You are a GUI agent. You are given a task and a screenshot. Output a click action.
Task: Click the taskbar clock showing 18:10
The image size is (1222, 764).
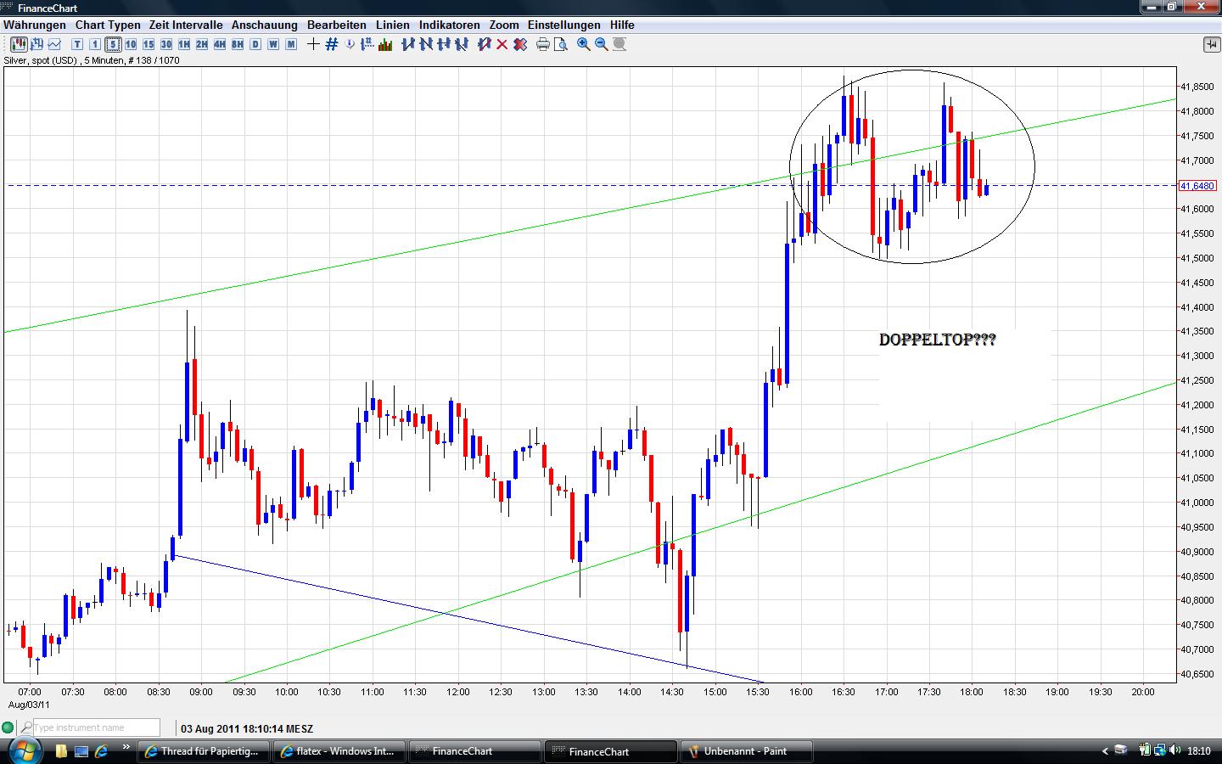[x=1199, y=751]
